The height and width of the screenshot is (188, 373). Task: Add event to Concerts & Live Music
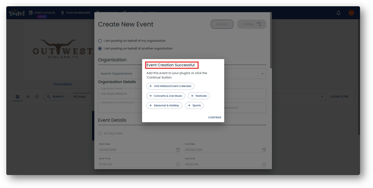(x=166, y=96)
